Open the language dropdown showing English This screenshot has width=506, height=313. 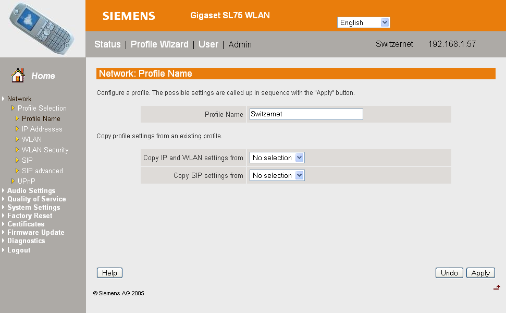click(x=363, y=22)
